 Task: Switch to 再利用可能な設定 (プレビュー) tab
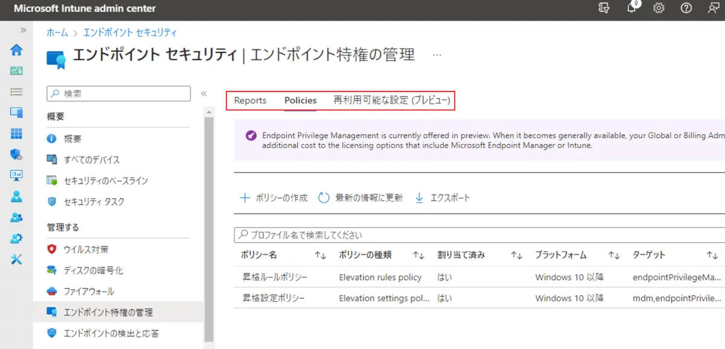392,101
